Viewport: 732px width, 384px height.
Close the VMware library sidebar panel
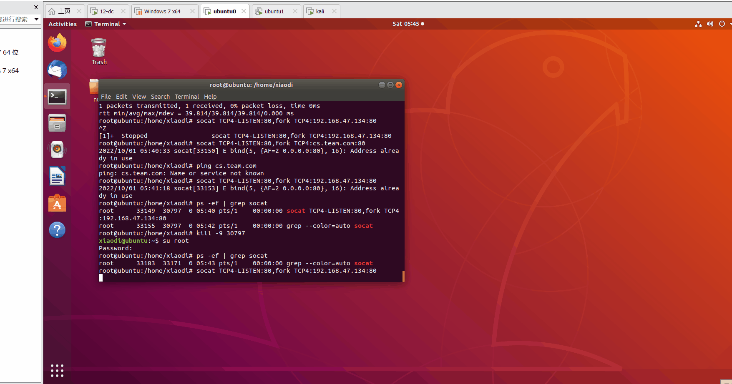pos(36,7)
